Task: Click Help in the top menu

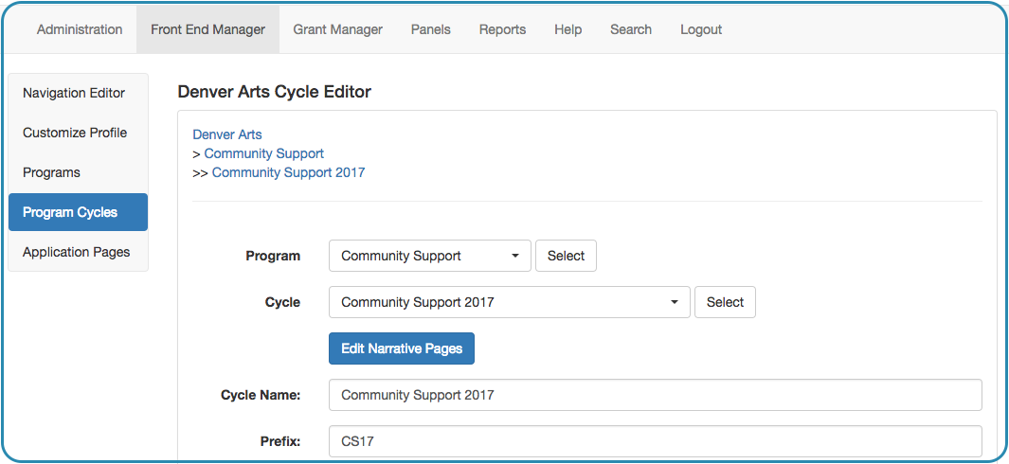Action: [x=568, y=29]
